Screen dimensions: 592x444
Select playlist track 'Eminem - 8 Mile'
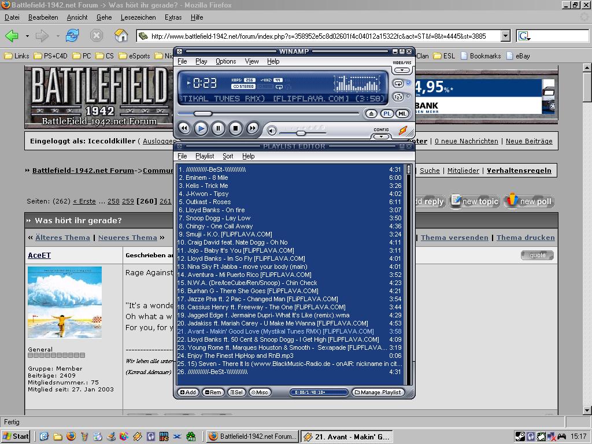pos(290,177)
